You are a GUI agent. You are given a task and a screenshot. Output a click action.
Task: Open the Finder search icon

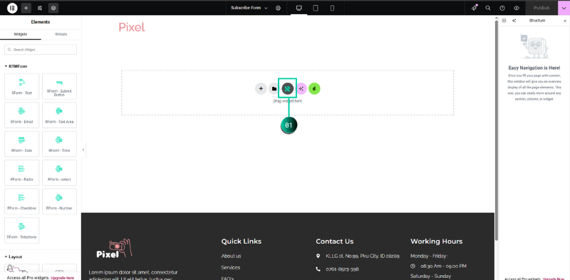(488, 8)
